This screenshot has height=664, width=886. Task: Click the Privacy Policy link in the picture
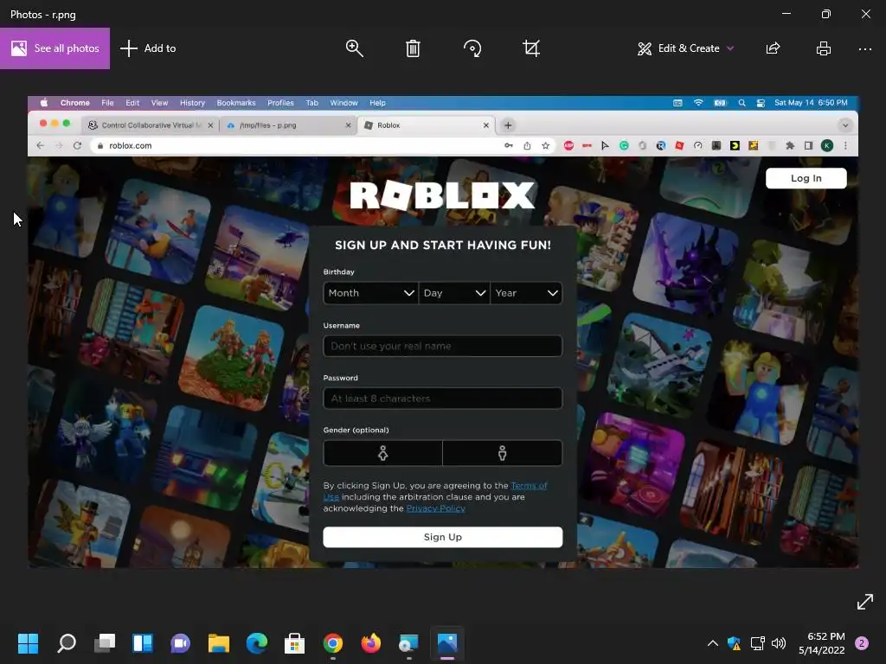click(x=436, y=508)
